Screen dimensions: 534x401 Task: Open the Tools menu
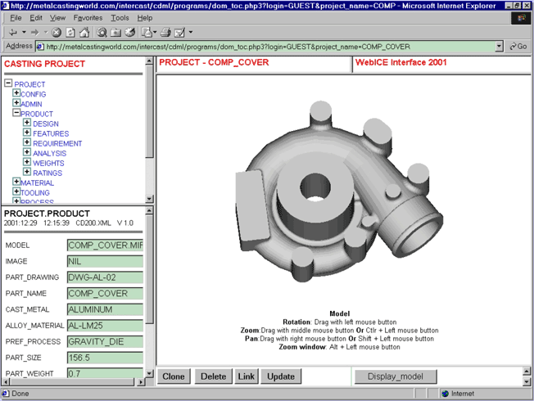click(120, 17)
